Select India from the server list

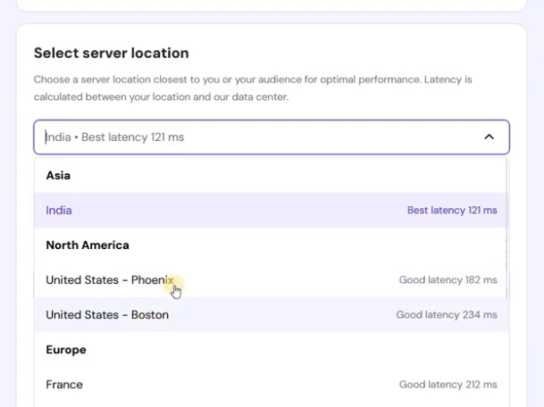click(59, 211)
